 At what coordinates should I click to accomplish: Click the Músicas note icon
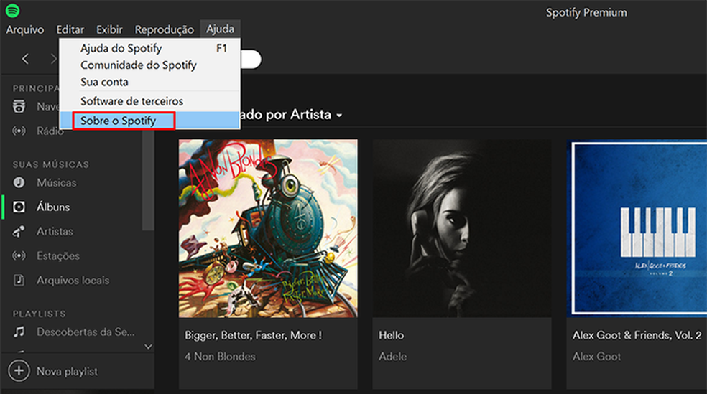[x=19, y=182]
